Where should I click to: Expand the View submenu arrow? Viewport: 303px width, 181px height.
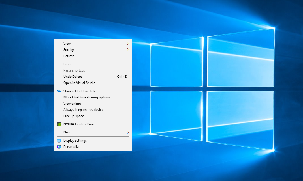point(127,43)
